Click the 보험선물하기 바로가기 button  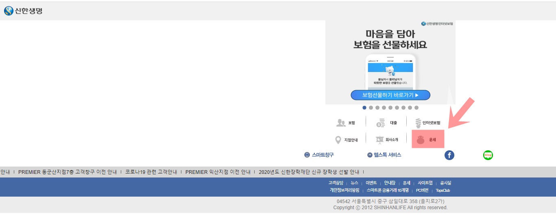click(390, 95)
